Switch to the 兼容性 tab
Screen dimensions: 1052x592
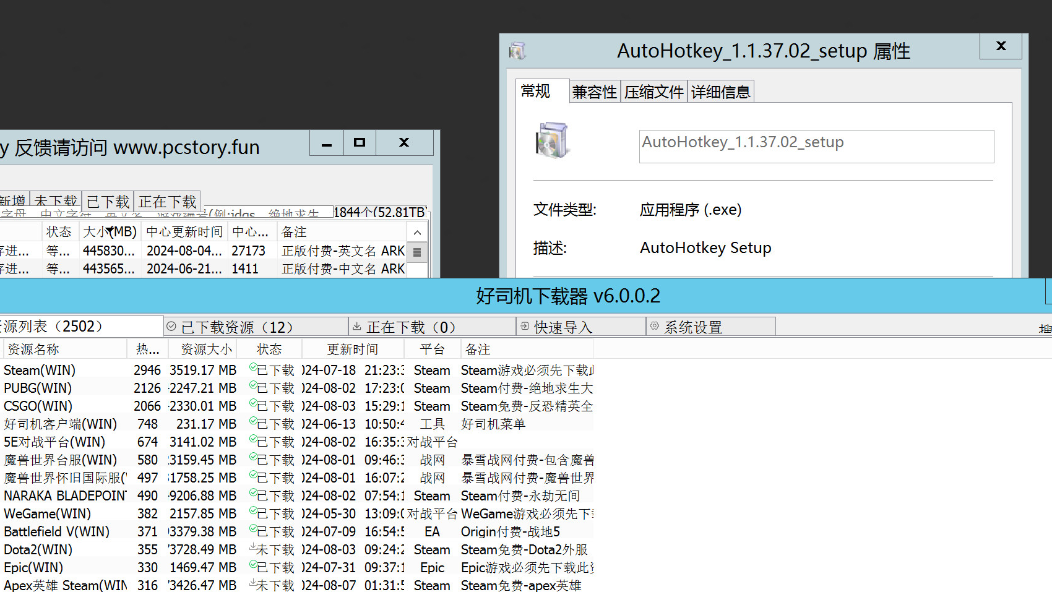pos(594,92)
